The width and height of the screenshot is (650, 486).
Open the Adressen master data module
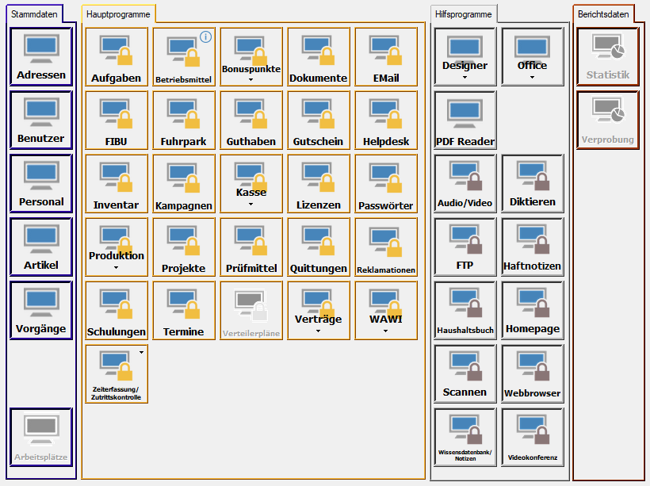(41, 57)
